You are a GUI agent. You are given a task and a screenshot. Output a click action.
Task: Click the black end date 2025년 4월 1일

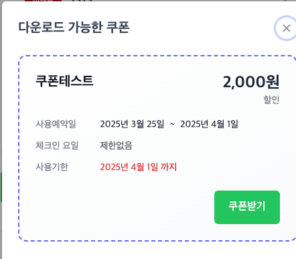coord(209,124)
